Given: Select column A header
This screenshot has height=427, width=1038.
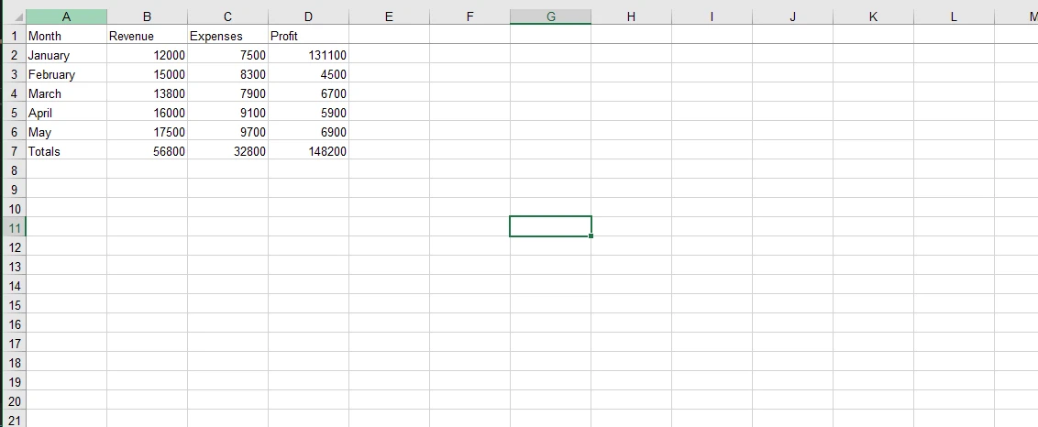Looking at the screenshot, I should (66, 16).
